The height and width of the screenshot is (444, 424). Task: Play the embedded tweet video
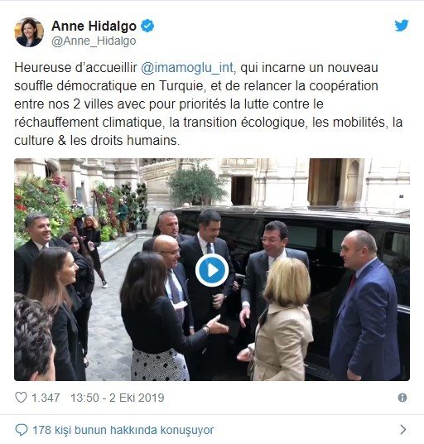point(212,270)
